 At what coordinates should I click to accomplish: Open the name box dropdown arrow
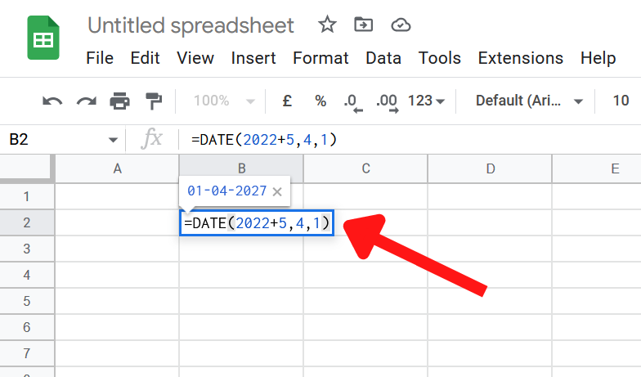pos(113,140)
